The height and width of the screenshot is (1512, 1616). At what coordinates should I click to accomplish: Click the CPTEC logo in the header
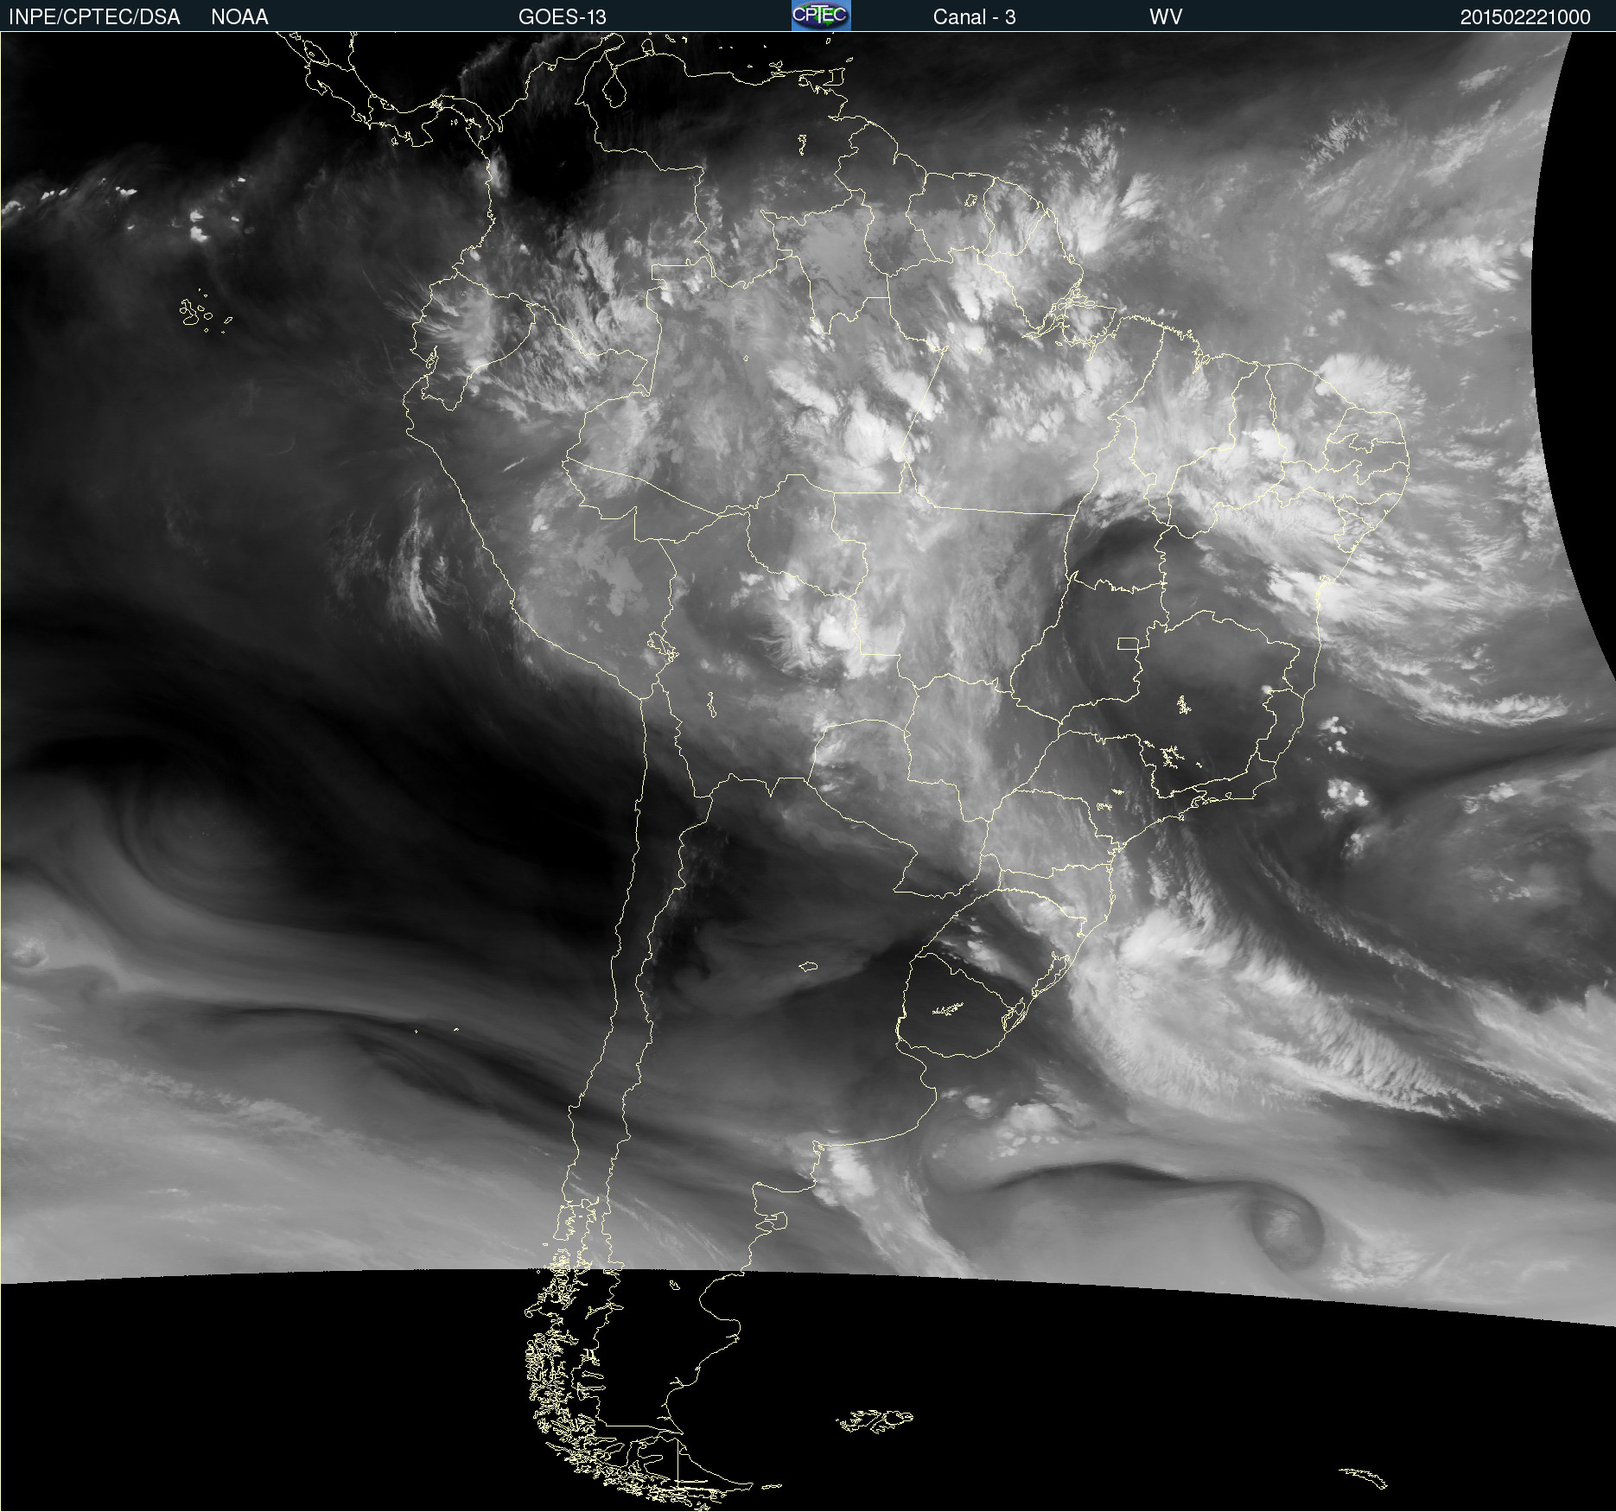click(x=821, y=16)
